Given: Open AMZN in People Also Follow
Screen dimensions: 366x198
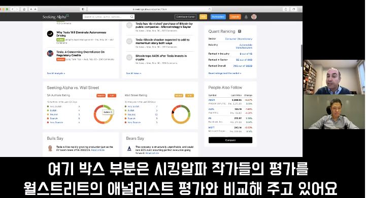Looking at the screenshot, I should (212, 100).
